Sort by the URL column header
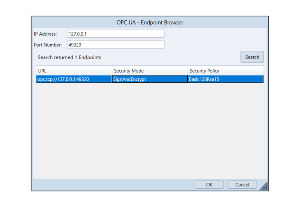 click(74, 71)
